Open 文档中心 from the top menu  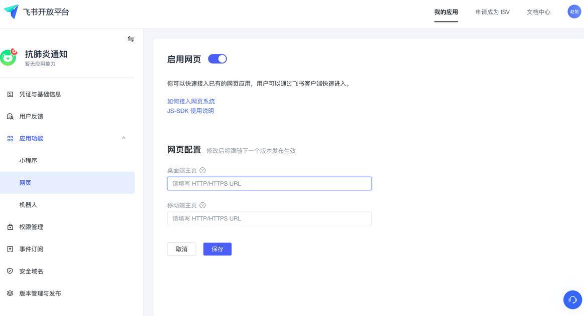pyautogui.click(x=538, y=12)
